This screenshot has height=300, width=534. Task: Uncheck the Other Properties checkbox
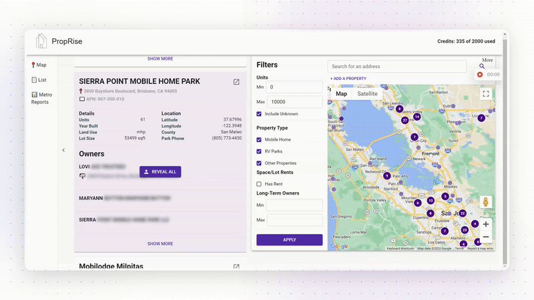(x=259, y=163)
